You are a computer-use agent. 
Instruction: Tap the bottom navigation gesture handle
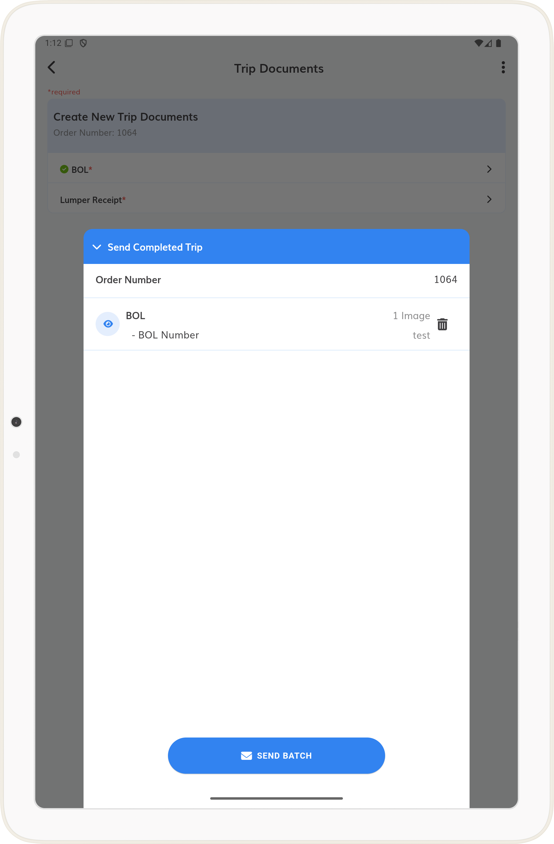click(x=276, y=798)
